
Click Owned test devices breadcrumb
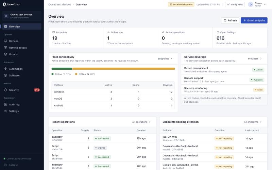tap(60, 4)
